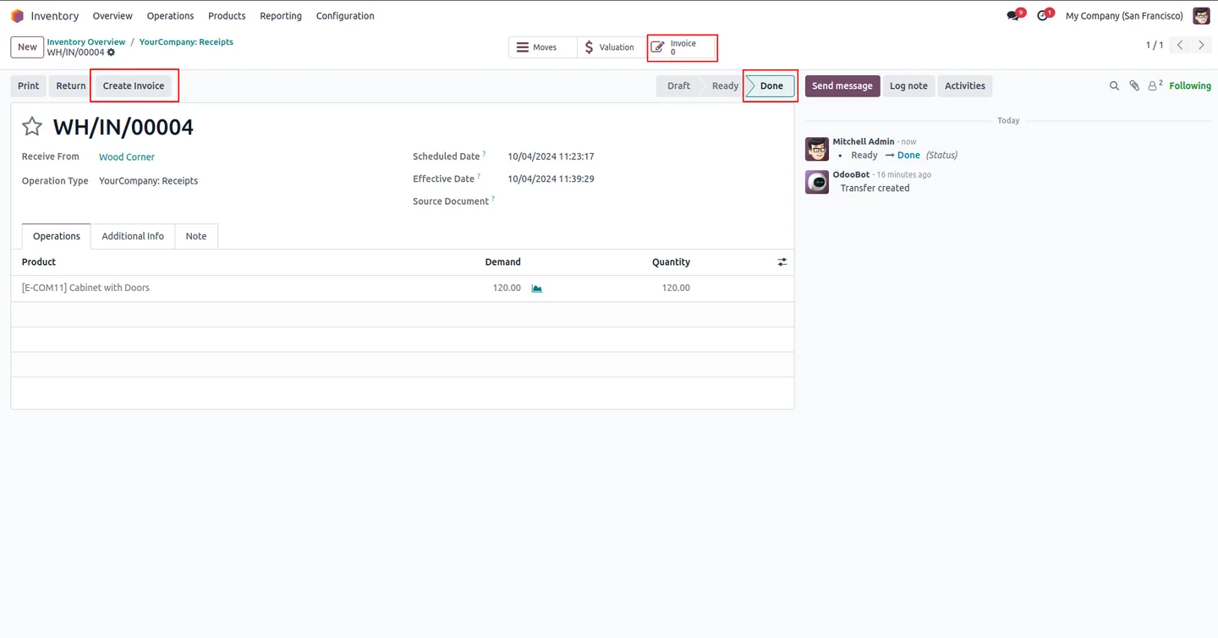Open the conversations chat icon

(1012, 16)
